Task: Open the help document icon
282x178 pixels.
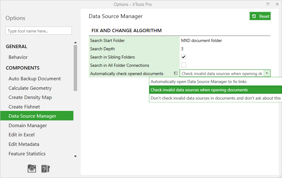Action: [45, 169]
